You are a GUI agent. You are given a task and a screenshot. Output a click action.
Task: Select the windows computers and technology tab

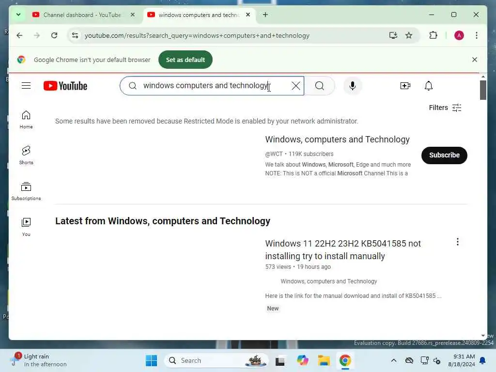click(199, 15)
